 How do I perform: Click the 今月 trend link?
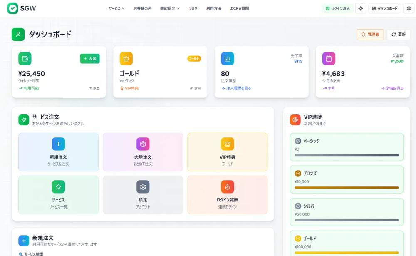(x=329, y=88)
